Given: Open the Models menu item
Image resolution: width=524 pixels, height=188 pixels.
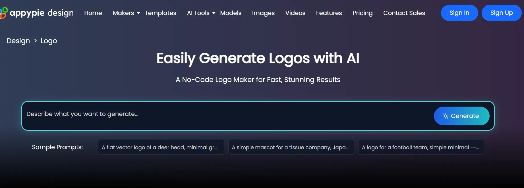Looking at the screenshot, I should 231,13.
